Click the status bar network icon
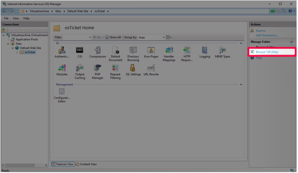This screenshot has width=298, height=173. pos(292,170)
